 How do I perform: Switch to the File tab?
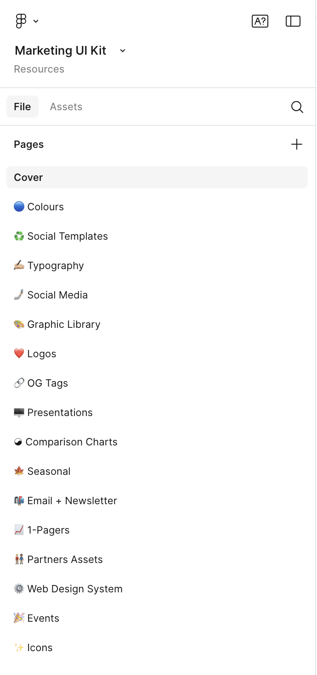point(23,107)
